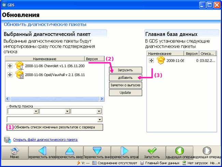Click the Opel/Vauxhall package box icon
222x167 pixels.
point(19,75)
